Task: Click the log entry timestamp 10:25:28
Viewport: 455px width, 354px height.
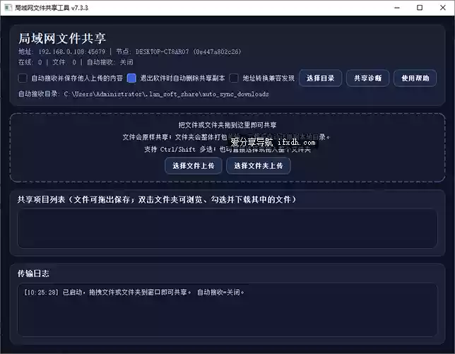Action: (x=41, y=293)
